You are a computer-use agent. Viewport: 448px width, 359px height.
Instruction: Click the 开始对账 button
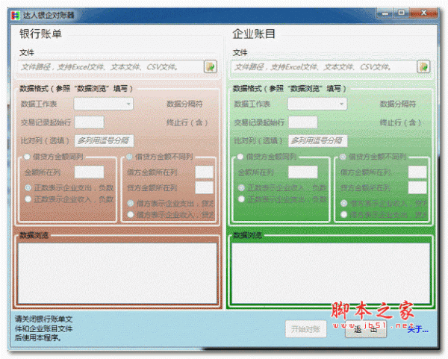point(305,329)
